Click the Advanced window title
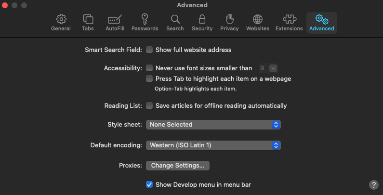The height and width of the screenshot is (195, 383). click(192, 5)
